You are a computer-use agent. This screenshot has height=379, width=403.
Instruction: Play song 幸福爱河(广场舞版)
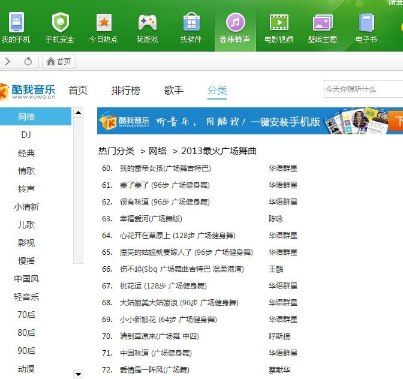(151, 219)
